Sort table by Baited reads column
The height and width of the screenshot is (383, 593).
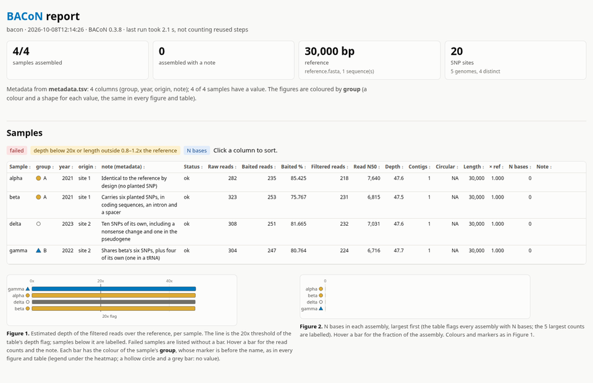click(x=259, y=167)
